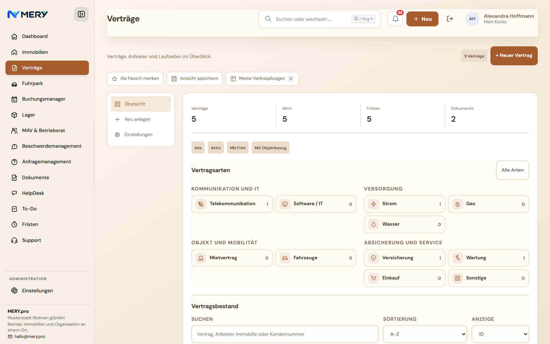This screenshot has height=344, width=550.
Task: Click the + Neuer Vertrag button
Action: [x=514, y=56]
